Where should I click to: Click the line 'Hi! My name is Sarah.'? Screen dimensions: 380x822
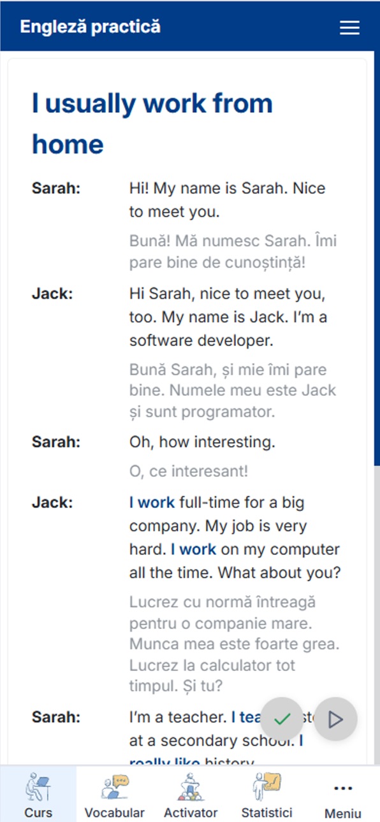point(207,189)
